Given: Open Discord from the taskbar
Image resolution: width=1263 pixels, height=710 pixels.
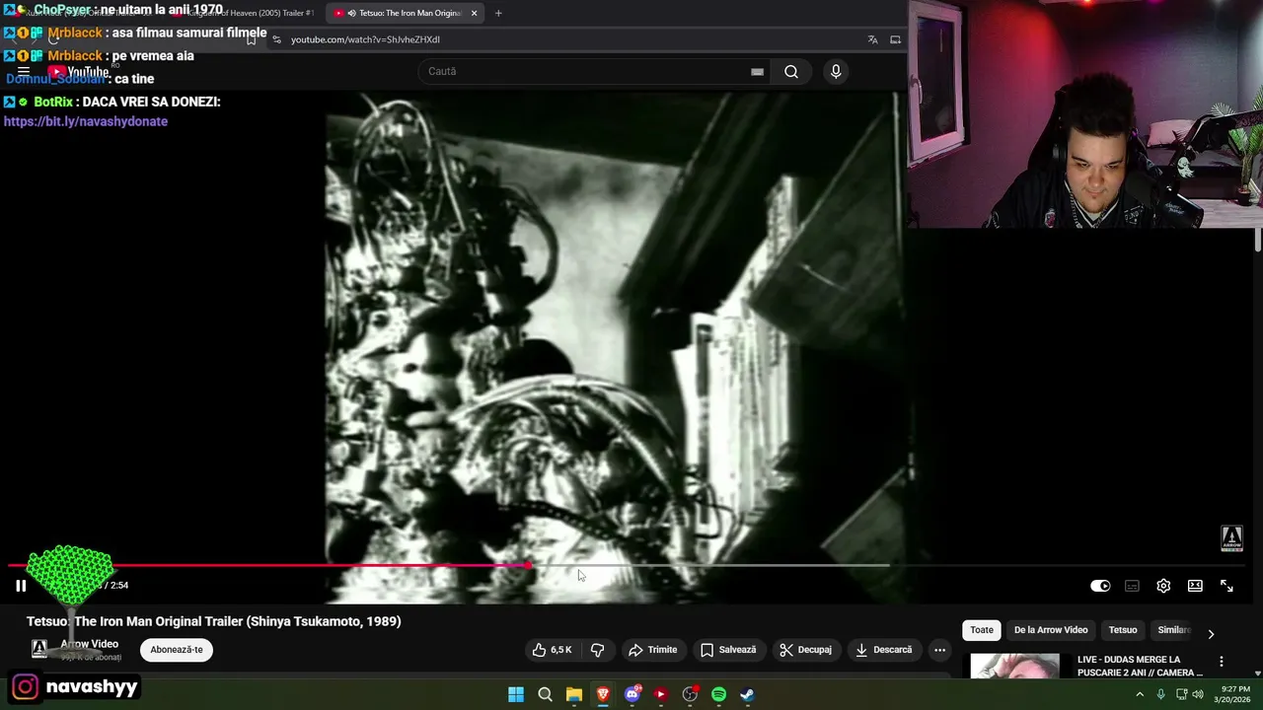Looking at the screenshot, I should point(632,694).
